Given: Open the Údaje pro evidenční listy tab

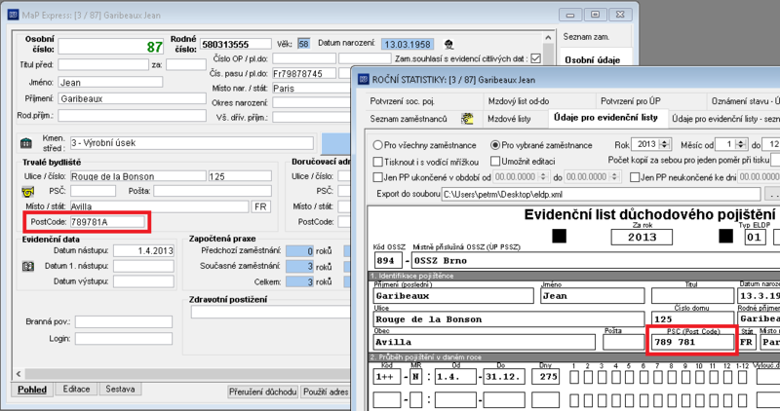Looking at the screenshot, I should (x=605, y=118).
